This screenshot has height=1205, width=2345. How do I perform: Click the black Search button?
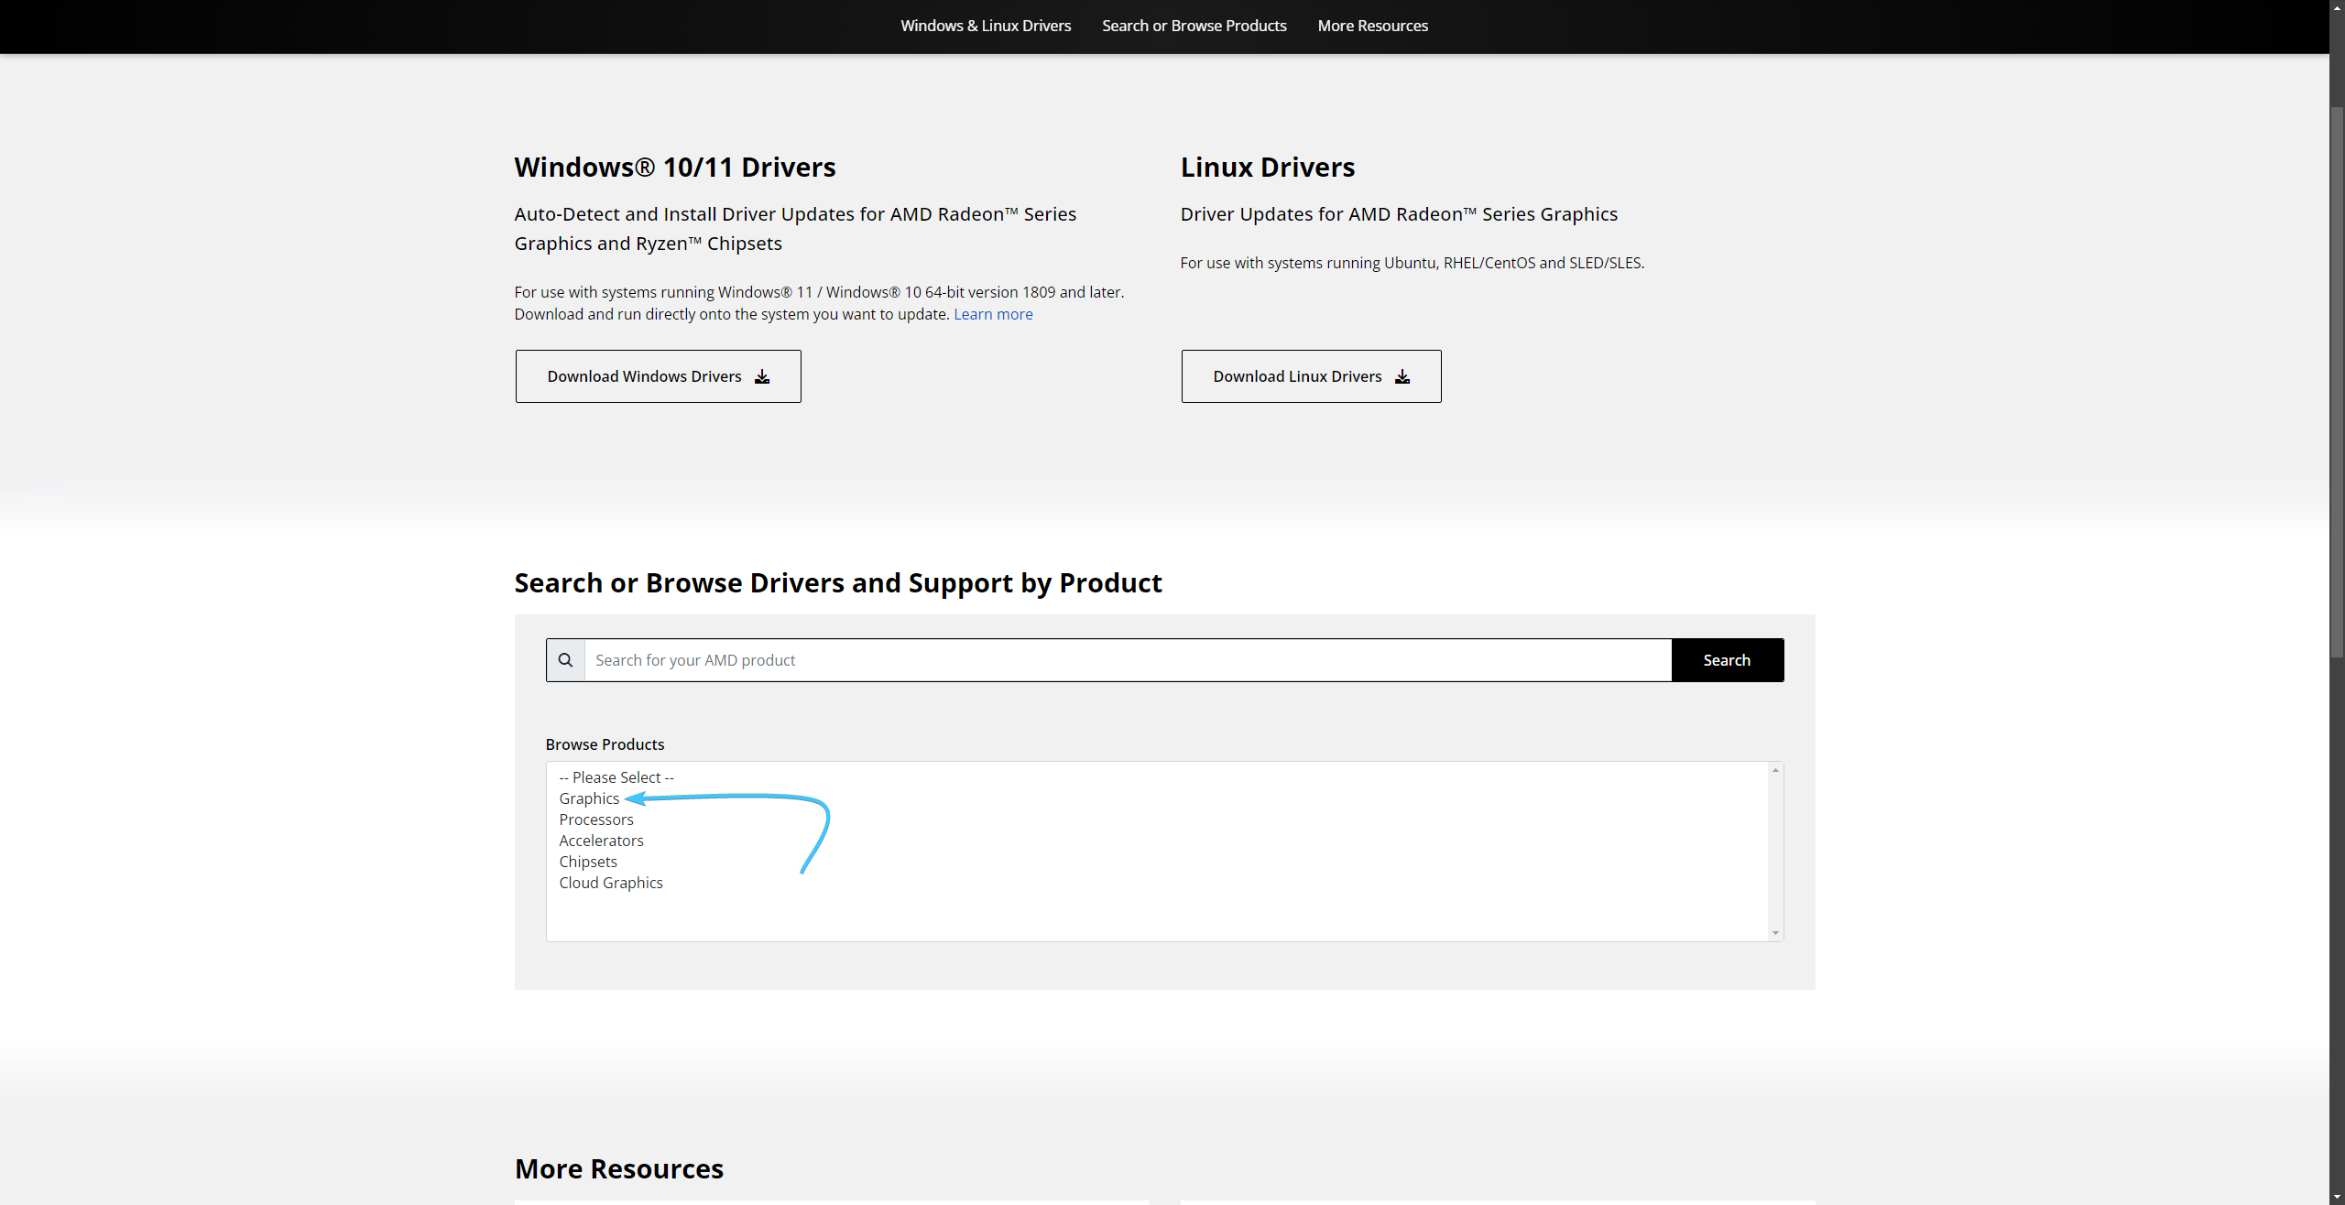tap(1727, 660)
